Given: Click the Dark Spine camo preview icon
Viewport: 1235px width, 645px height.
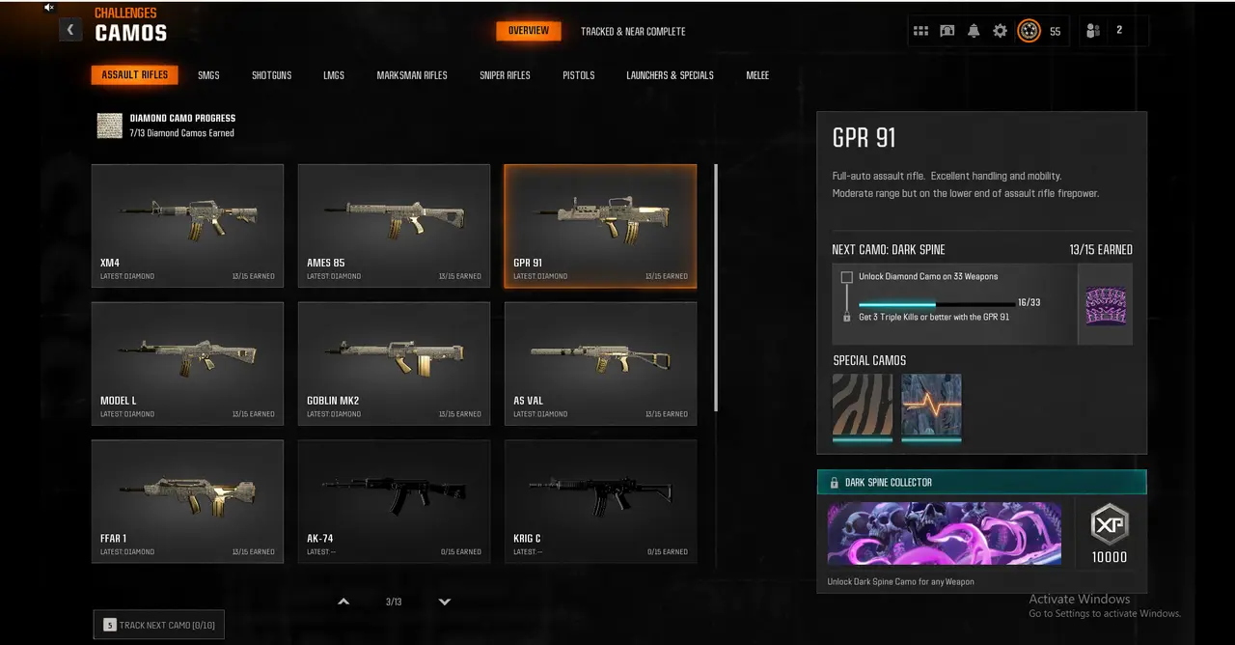Looking at the screenshot, I should tap(1106, 304).
